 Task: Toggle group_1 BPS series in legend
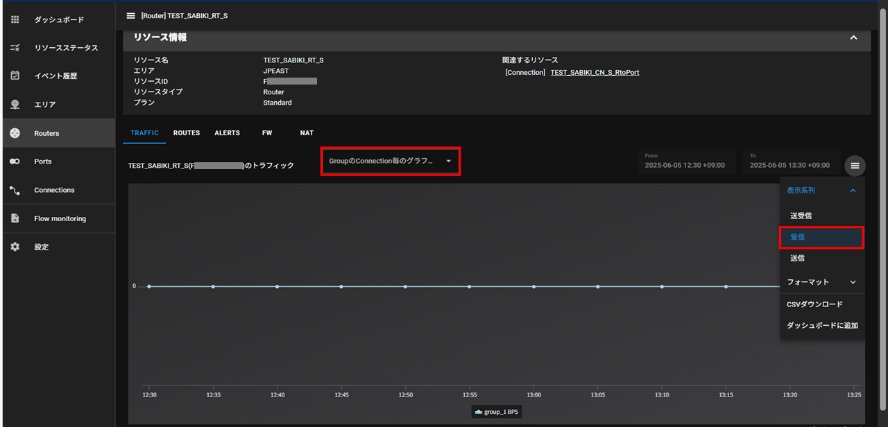click(496, 412)
